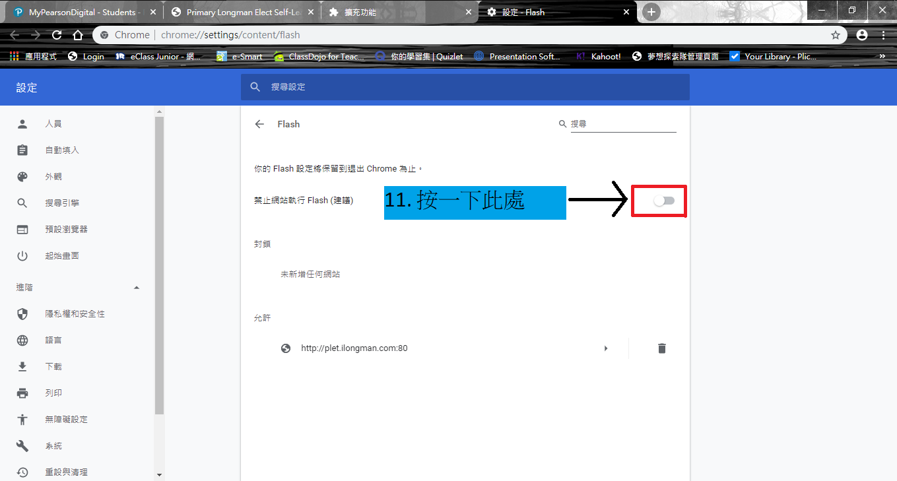The width and height of the screenshot is (897, 481).
Task: Click the person icon beside 人員
Action: [22, 124]
